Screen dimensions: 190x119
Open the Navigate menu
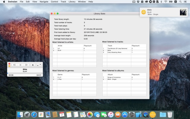pos(44,1)
